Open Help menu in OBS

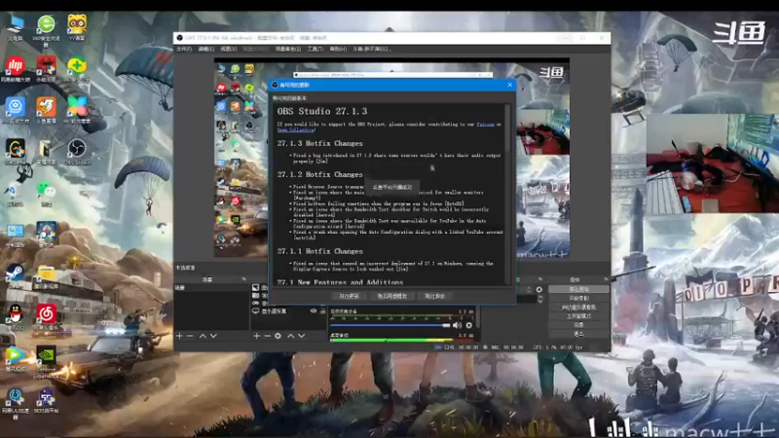tap(338, 50)
